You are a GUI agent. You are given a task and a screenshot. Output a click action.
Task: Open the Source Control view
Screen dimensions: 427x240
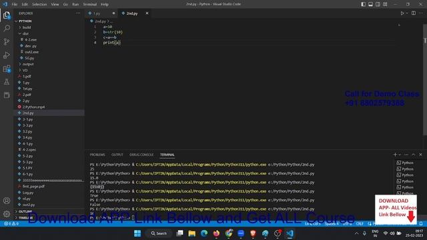[x=7, y=41]
